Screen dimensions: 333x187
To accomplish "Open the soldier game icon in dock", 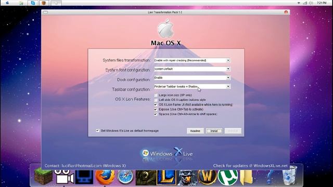I will click(187, 177).
